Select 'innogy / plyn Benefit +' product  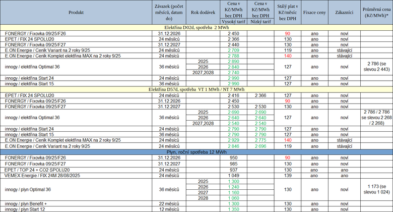[x=26, y=204]
